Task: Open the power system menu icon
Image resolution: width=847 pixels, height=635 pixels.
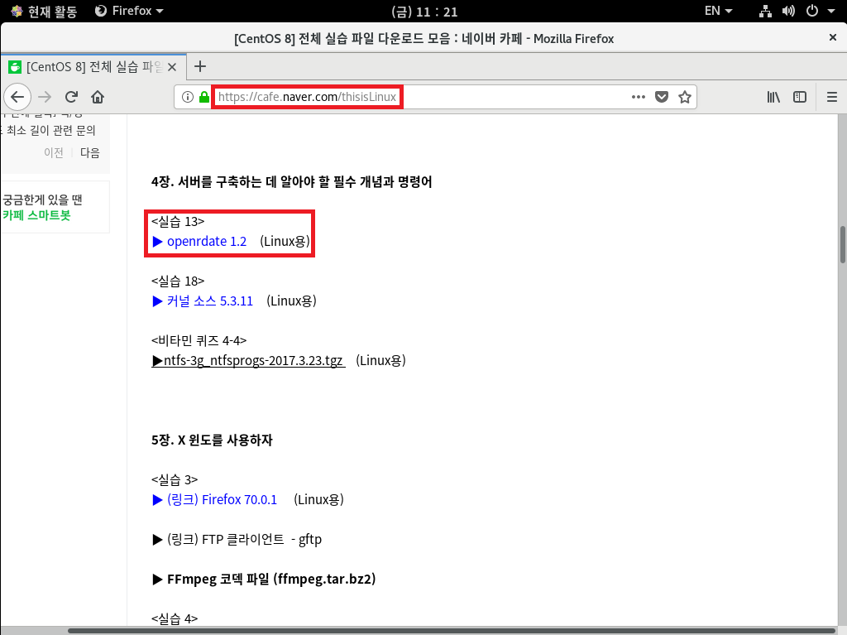Action: [x=812, y=11]
